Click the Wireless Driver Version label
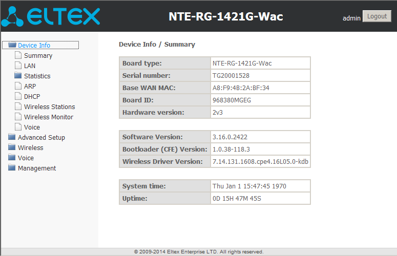 click(162, 162)
